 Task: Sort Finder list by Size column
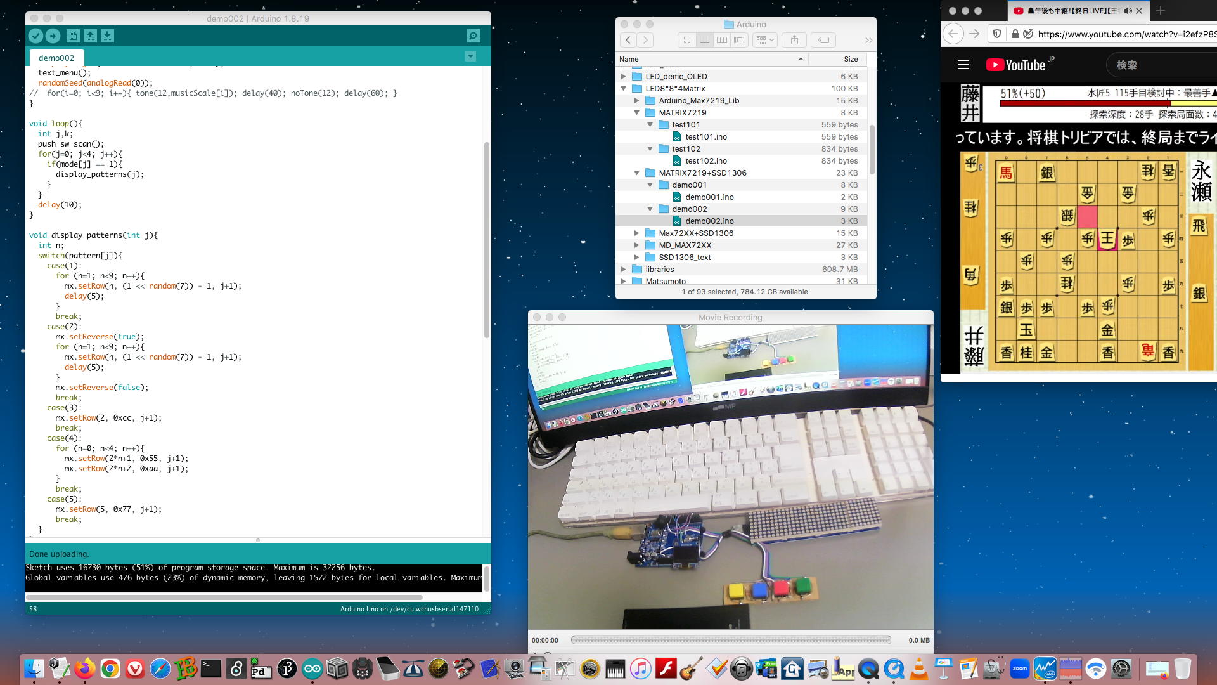click(851, 59)
